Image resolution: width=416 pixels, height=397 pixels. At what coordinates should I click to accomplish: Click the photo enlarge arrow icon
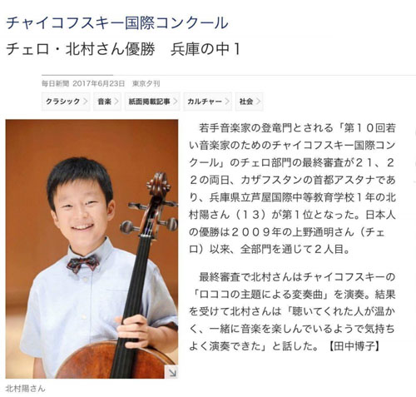point(171,372)
